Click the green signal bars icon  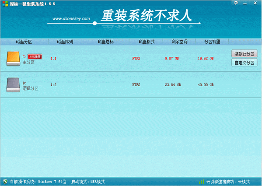[202, 182]
